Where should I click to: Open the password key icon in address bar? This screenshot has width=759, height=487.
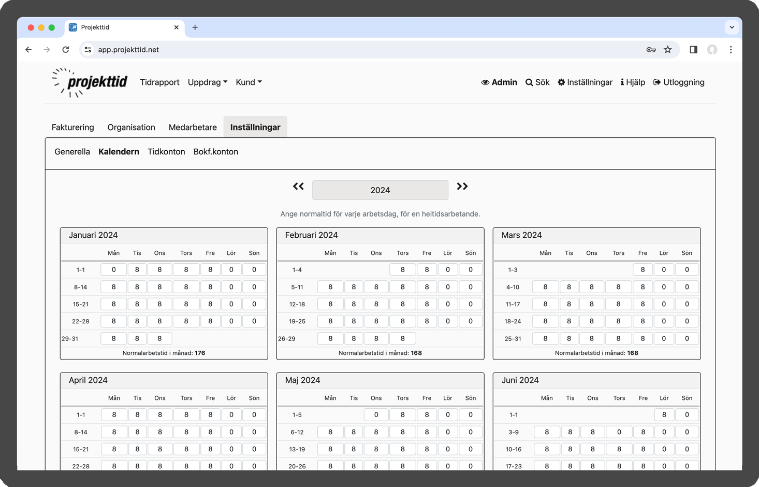pyautogui.click(x=651, y=50)
